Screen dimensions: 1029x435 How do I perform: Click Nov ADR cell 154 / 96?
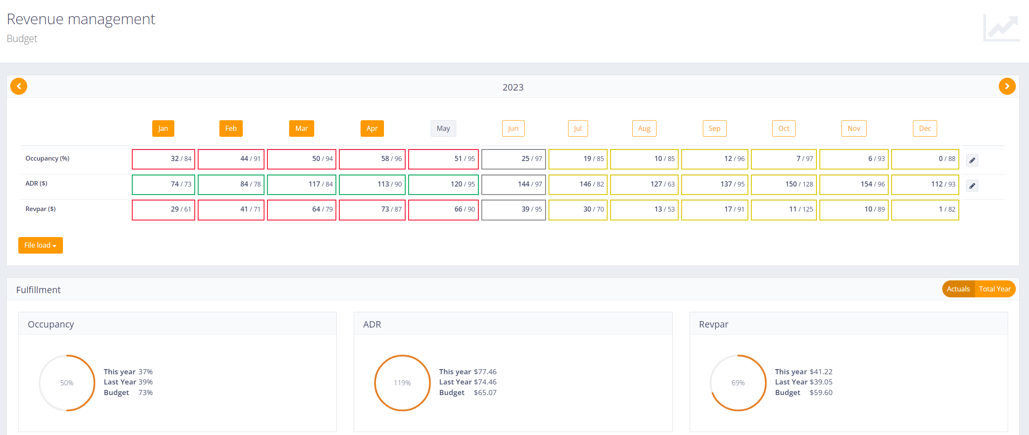[854, 184]
